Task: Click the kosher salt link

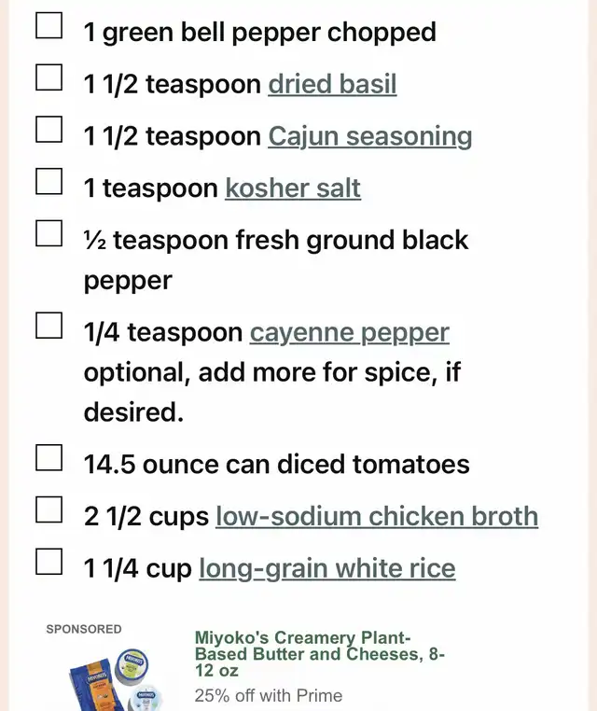Action: coord(292,188)
